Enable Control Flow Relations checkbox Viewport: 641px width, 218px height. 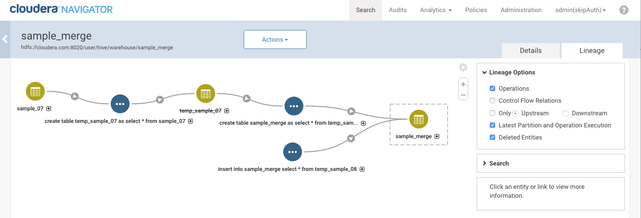(x=492, y=100)
